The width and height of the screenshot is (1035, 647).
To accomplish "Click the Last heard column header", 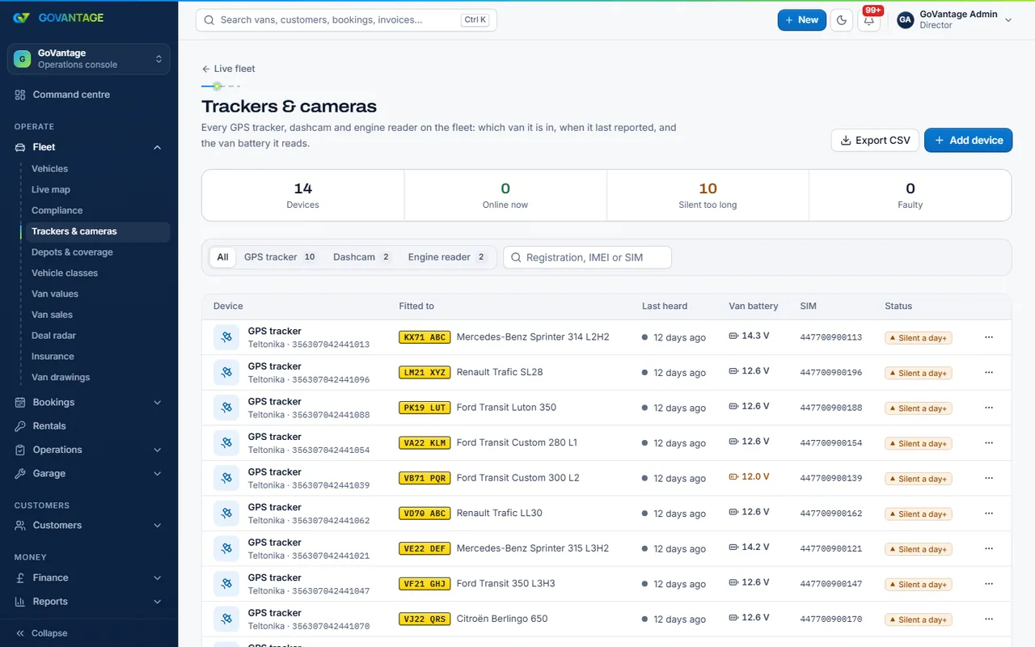I will 665,307.
